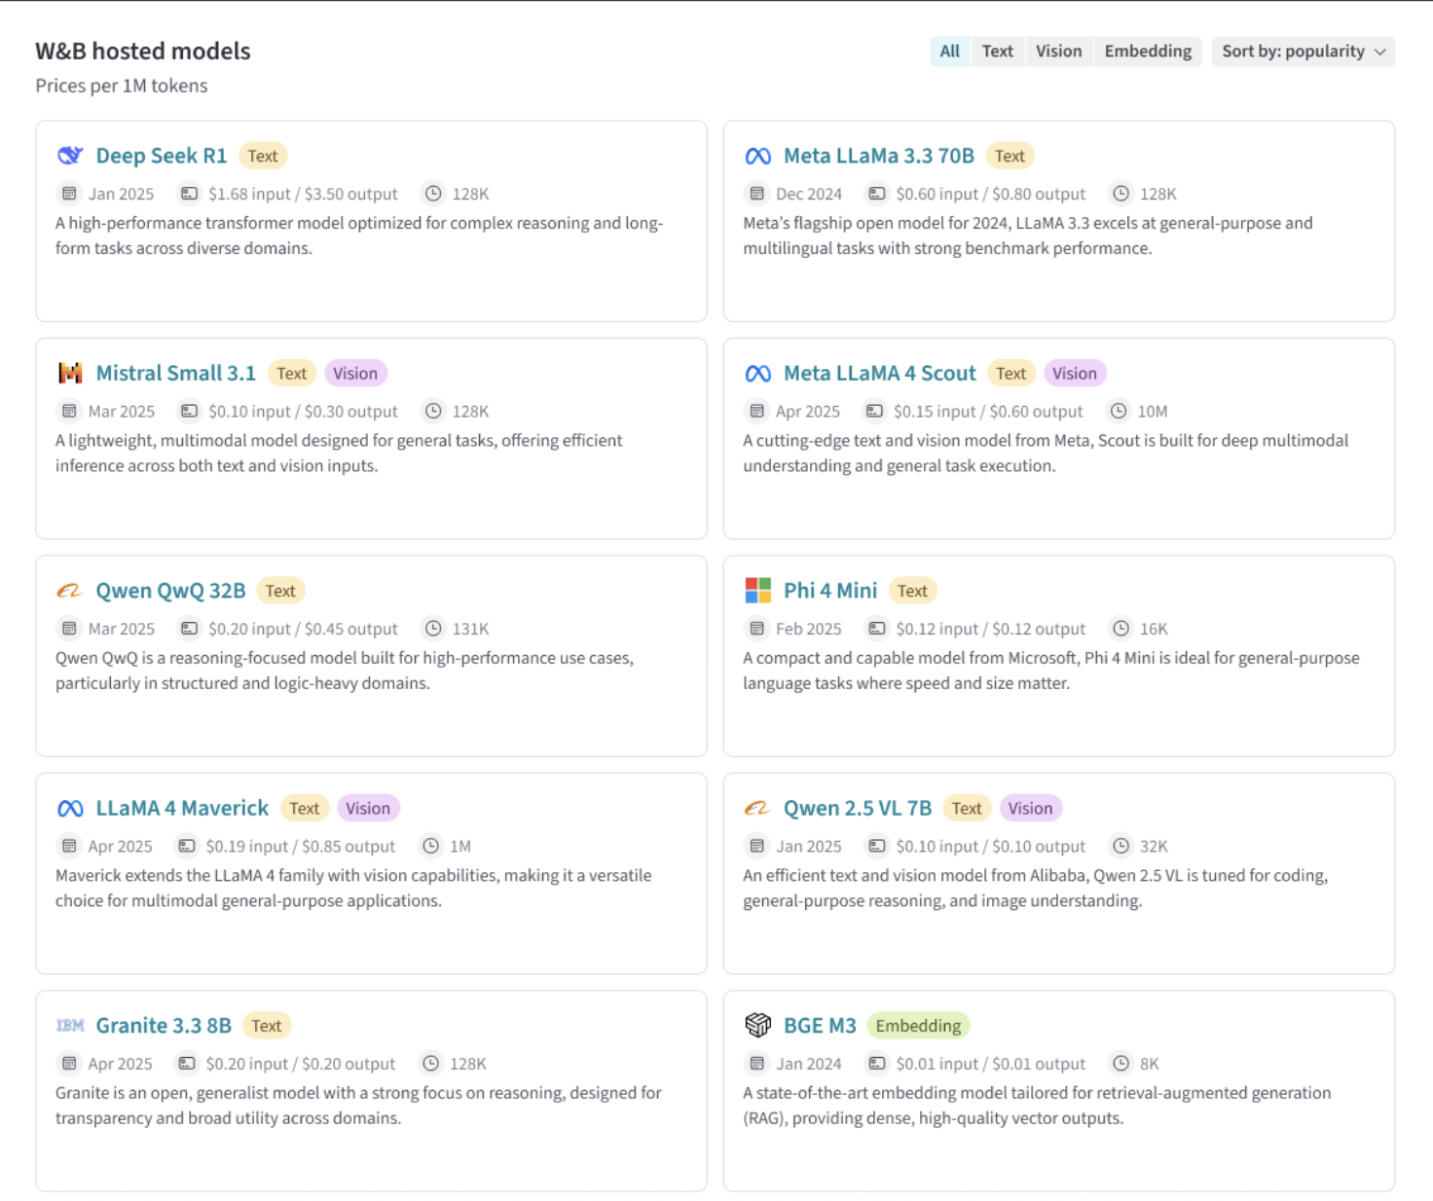Viewport: 1433px width, 1201px height.
Task: Select the All filter tab
Action: coord(950,52)
